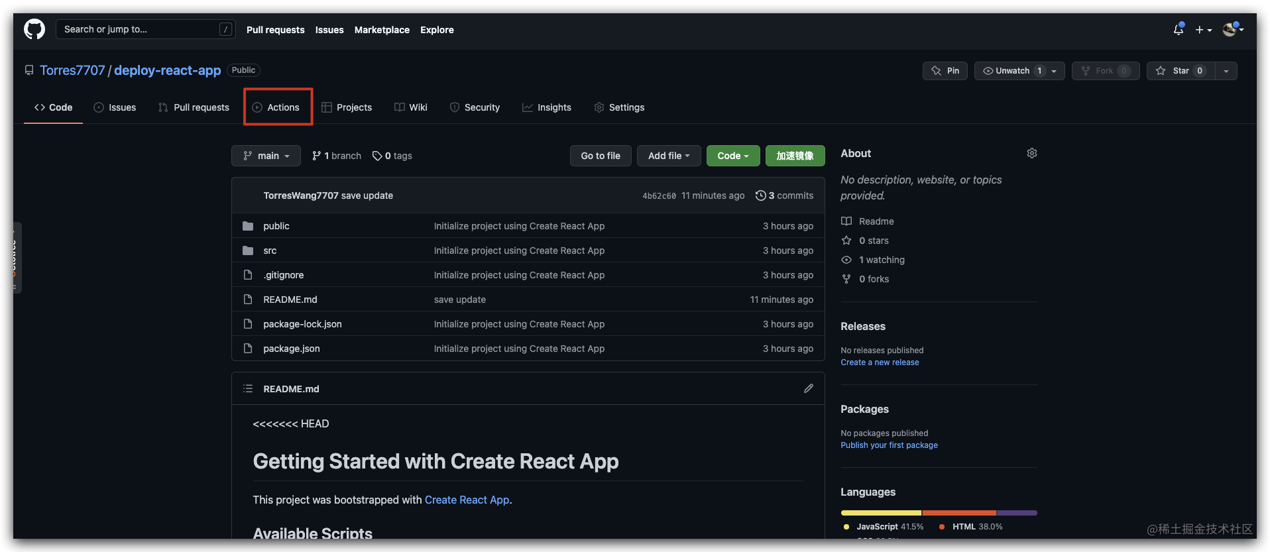View the 0 tags link
This screenshot has height=552, width=1270.
(x=392, y=156)
